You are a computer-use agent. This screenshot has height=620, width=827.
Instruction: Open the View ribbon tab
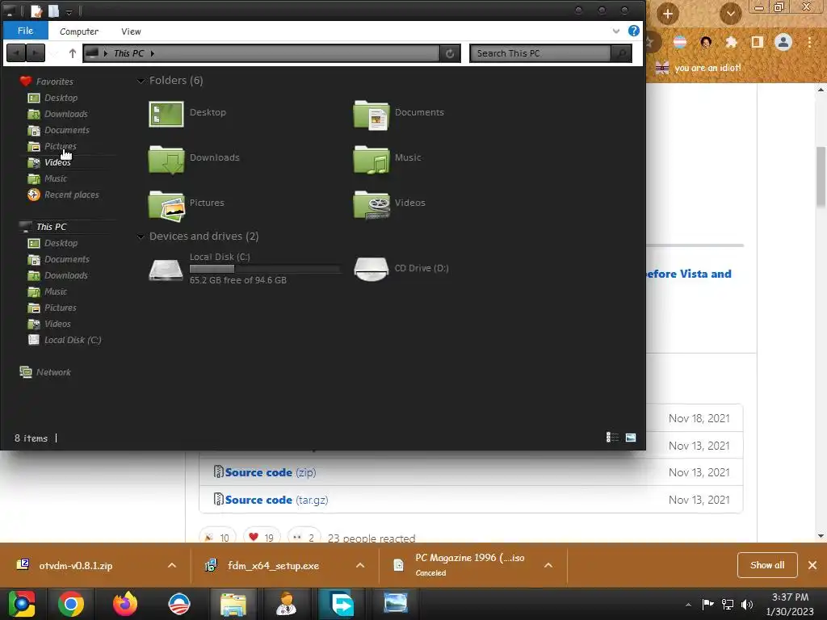[x=131, y=31]
